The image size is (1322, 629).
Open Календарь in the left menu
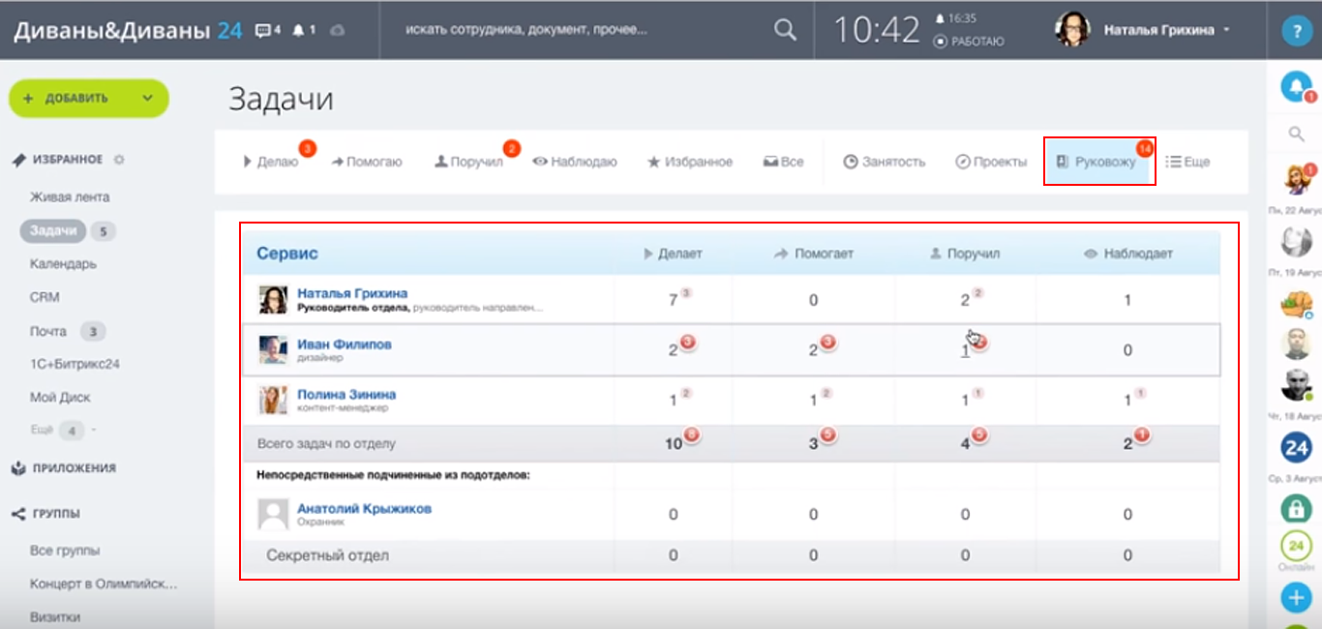pyautogui.click(x=63, y=264)
